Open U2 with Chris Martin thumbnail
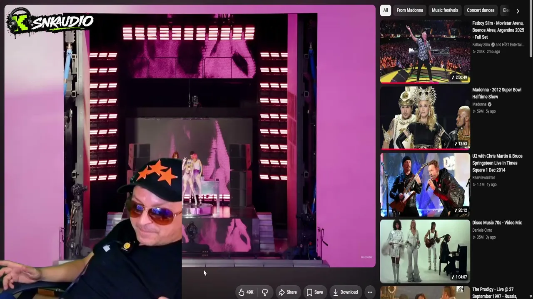 click(x=425, y=184)
